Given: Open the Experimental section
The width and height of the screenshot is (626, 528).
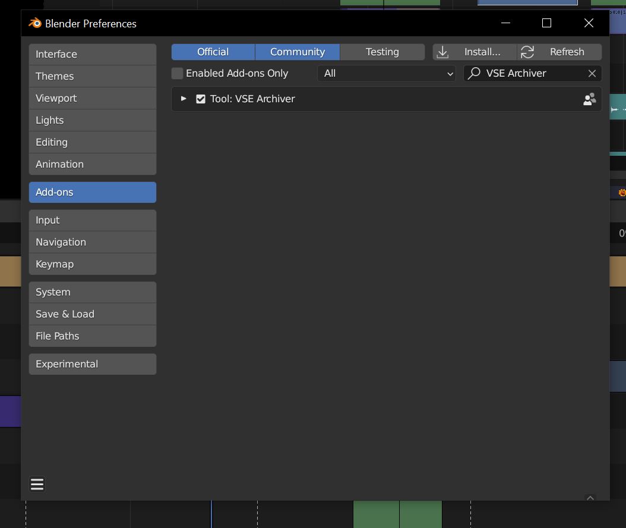Looking at the screenshot, I should 92,364.
